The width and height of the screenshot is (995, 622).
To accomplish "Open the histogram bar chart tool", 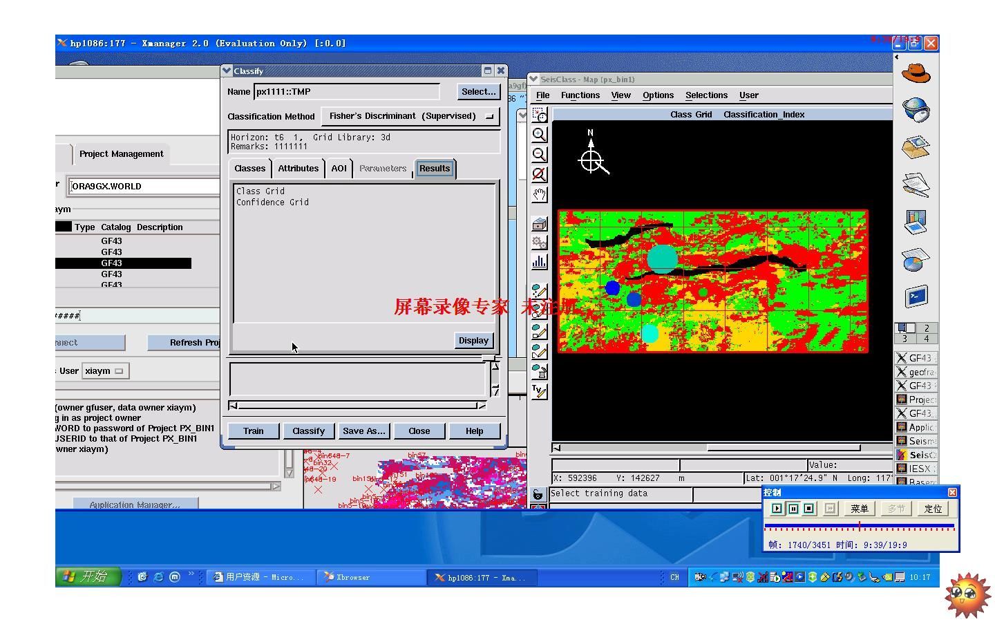I will pos(540,262).
